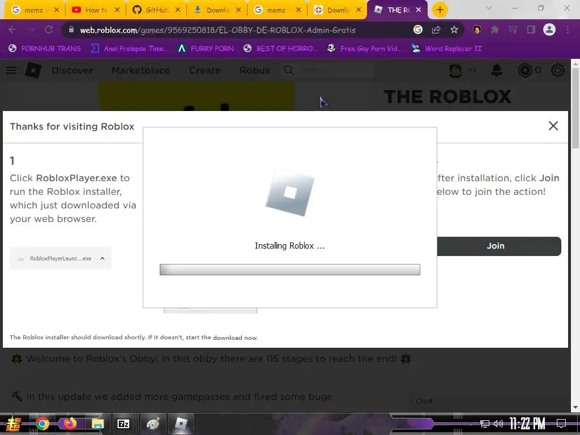Image resolution: width=580 pixels, height=435 pixels.
Task: Open the Create menu item
Action: (x=205, y=70)
